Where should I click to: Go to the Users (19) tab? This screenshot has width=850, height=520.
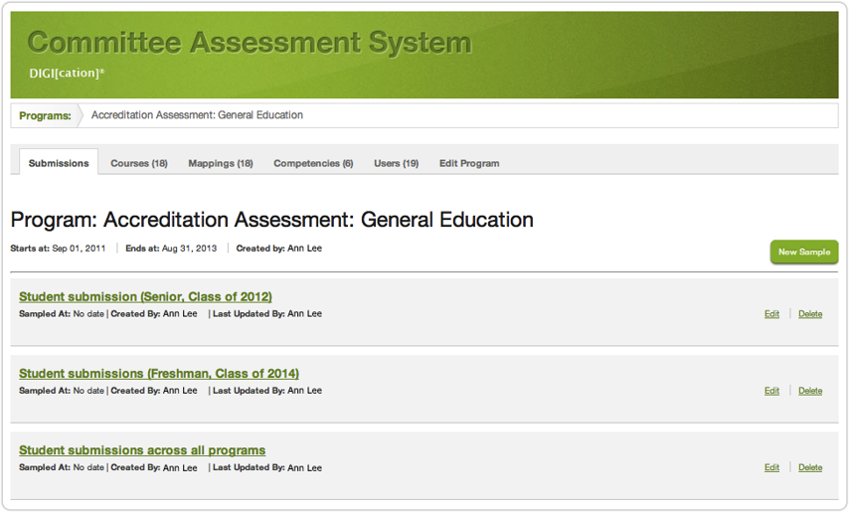click(x=397, y=163)
